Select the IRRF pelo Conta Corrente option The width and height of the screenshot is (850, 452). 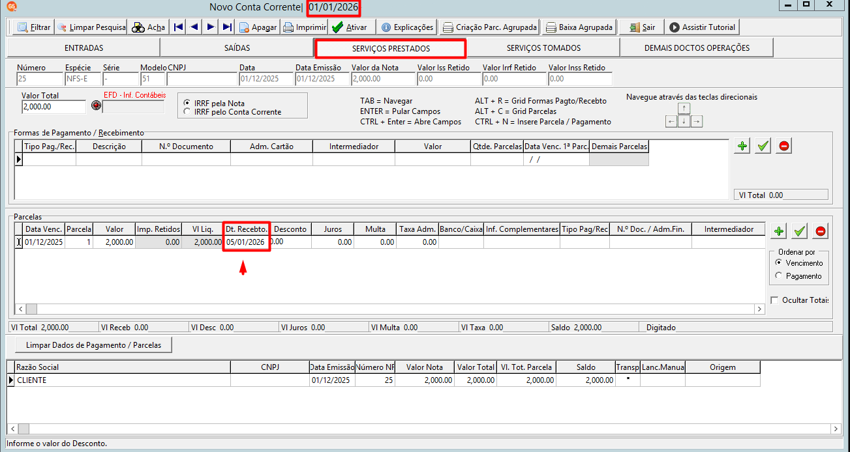tap(233, 111)
